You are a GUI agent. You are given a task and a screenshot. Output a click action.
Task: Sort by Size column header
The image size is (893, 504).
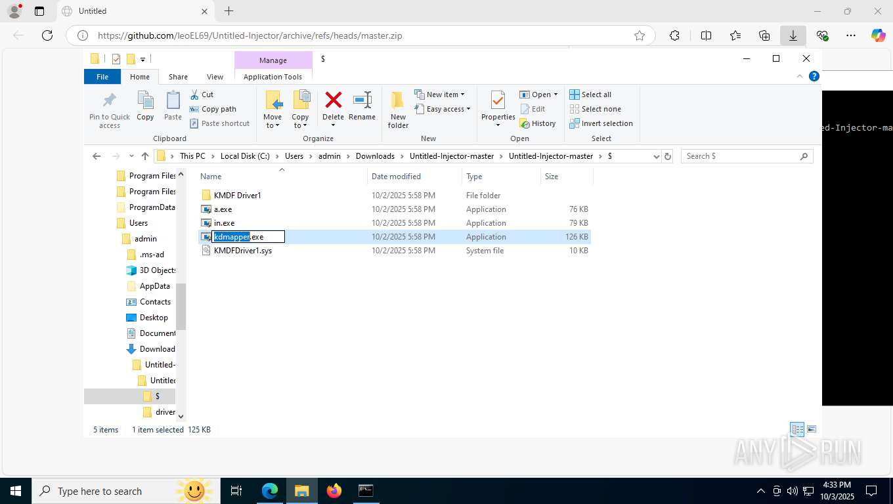point(552,177)
